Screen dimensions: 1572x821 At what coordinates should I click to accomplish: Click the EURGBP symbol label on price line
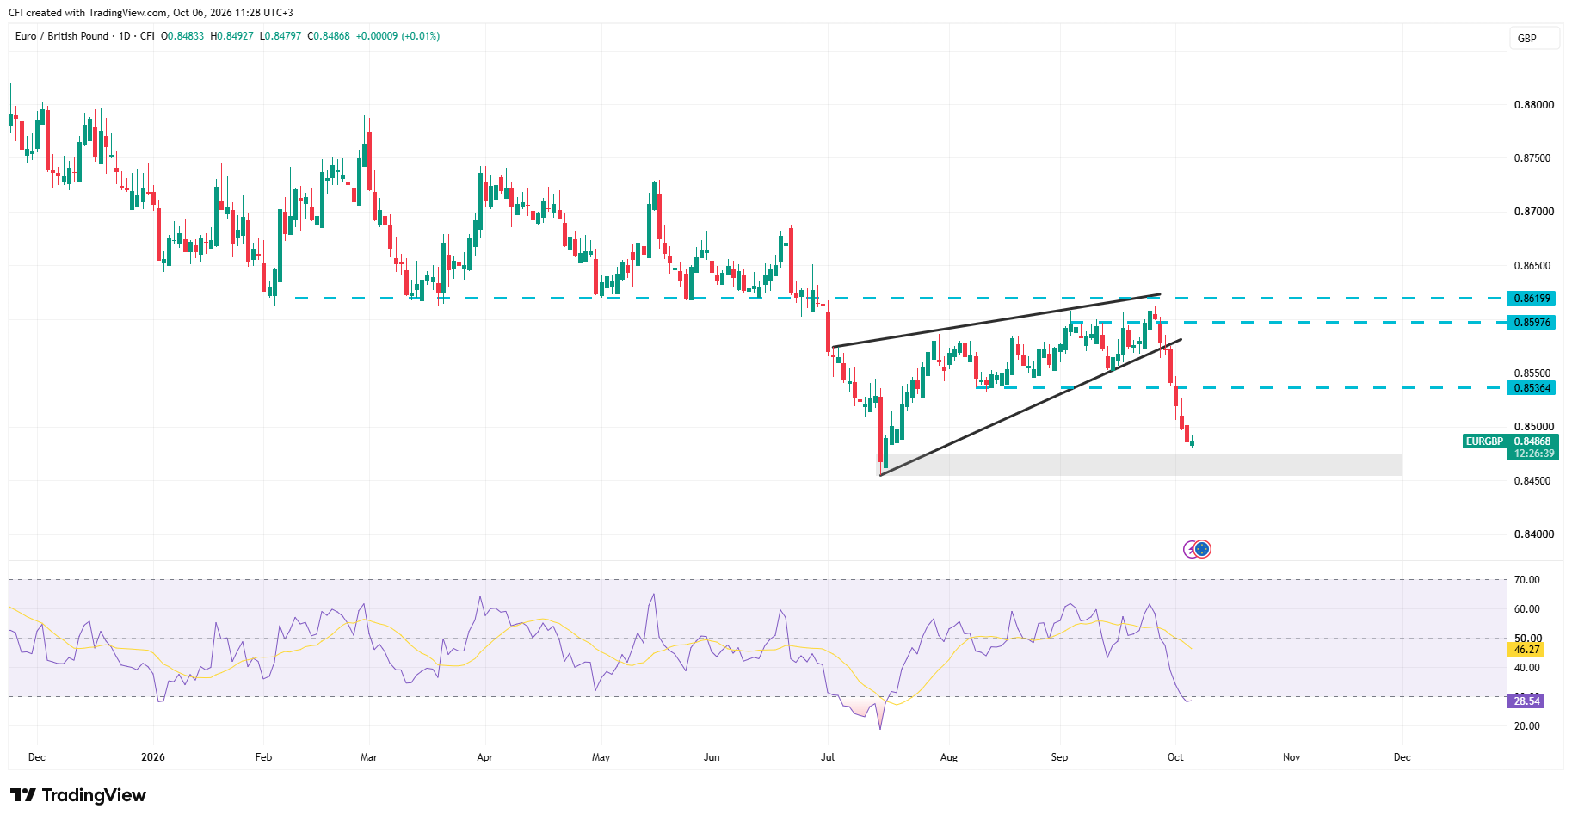point(1484,441)
